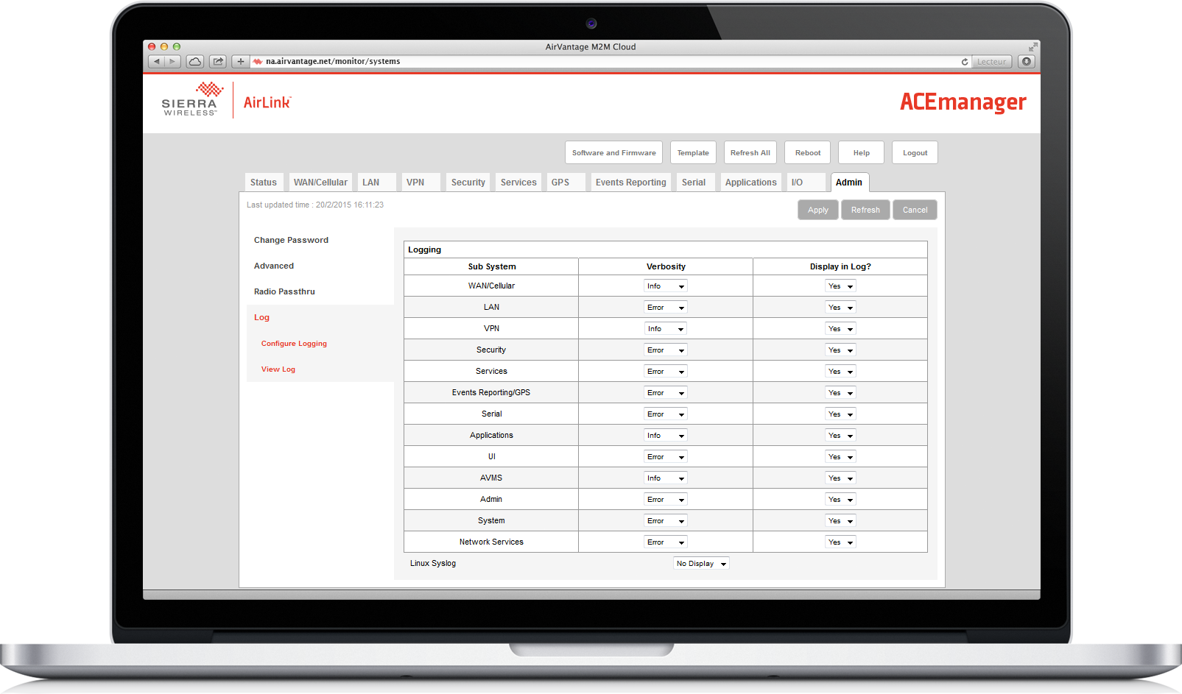Switch to the WAN/Cellular tab
The image size is (1182, 694).
(320, 183)
